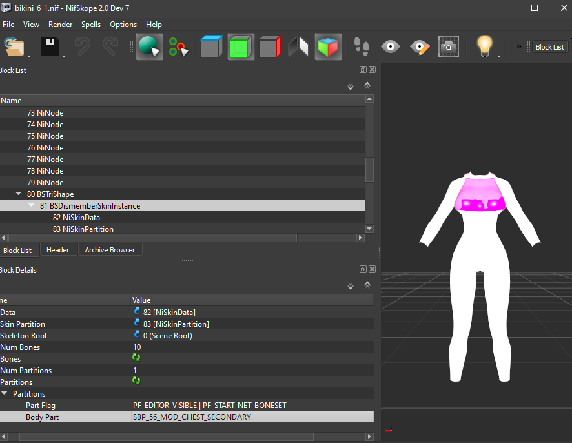This screenshot has height=443, width=572.
Task: Toggle the show hidden eye icon
Action: click(391, 46)
